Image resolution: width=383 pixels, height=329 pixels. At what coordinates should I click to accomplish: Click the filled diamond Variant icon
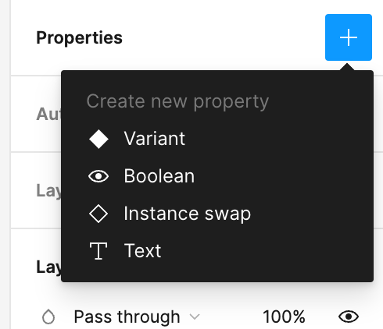coord(98,139)
